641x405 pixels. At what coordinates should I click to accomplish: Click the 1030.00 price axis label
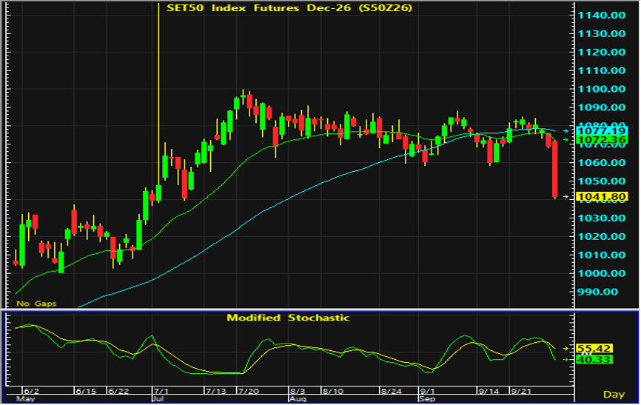pos(601,218)
